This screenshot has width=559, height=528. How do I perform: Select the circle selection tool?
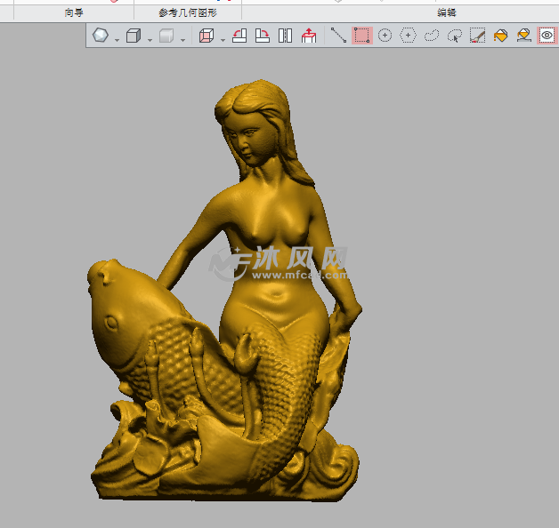pyautogui.click(x=385, y=36)
